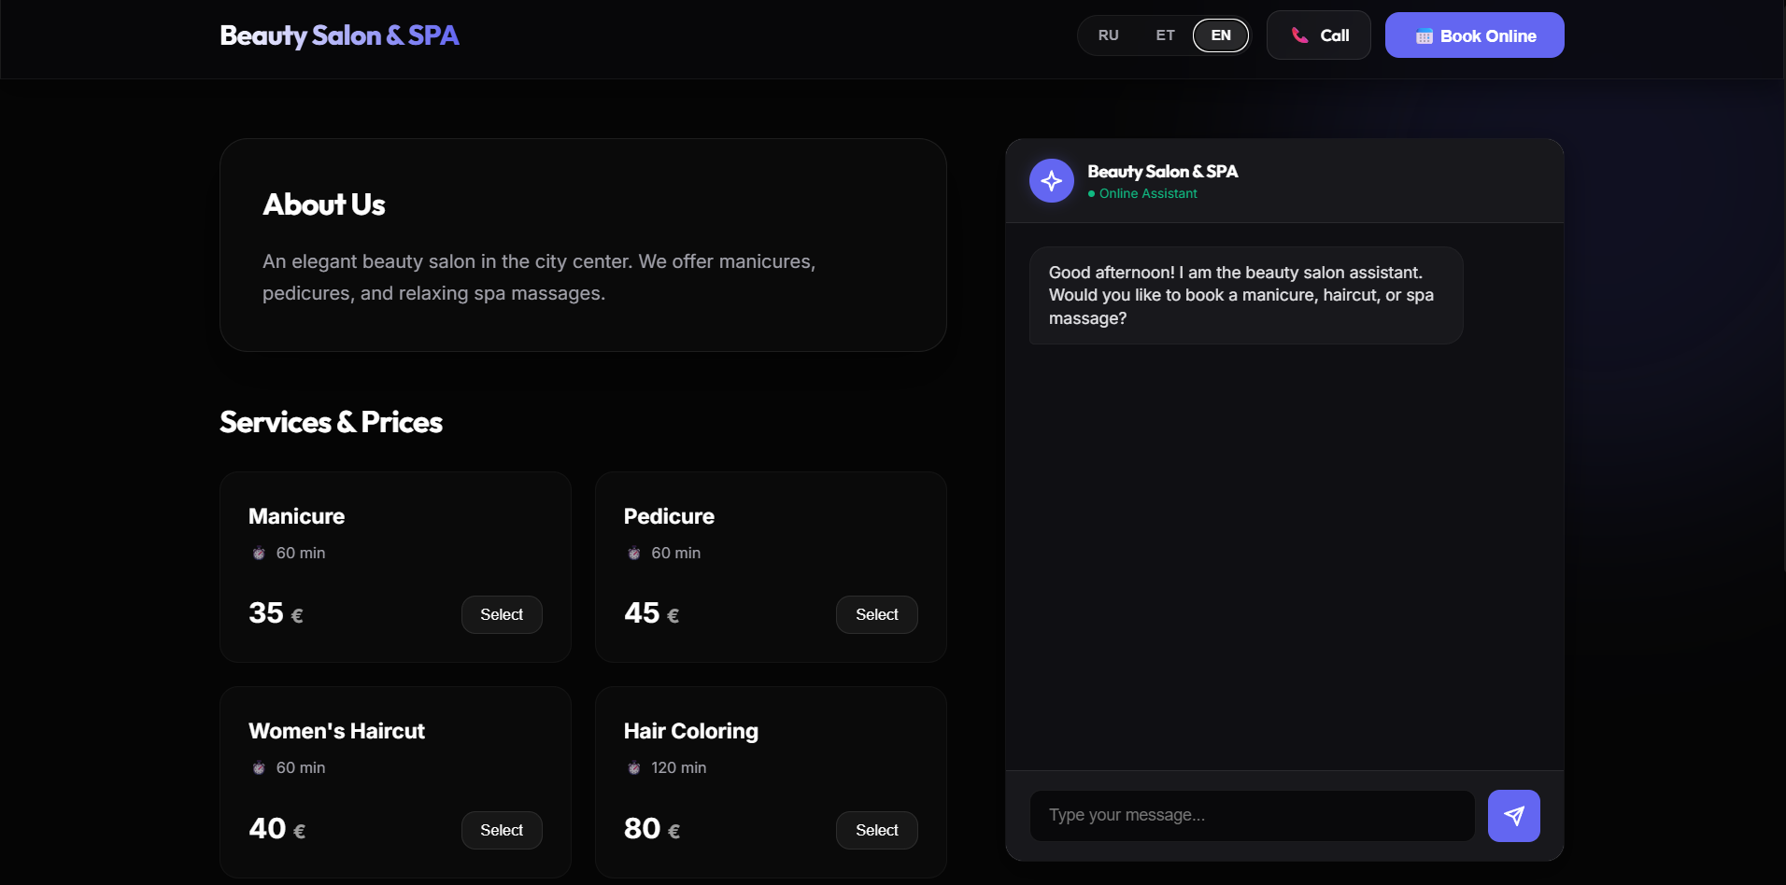
Task: Focus the Type your message field
Action: coord(1252,815)
